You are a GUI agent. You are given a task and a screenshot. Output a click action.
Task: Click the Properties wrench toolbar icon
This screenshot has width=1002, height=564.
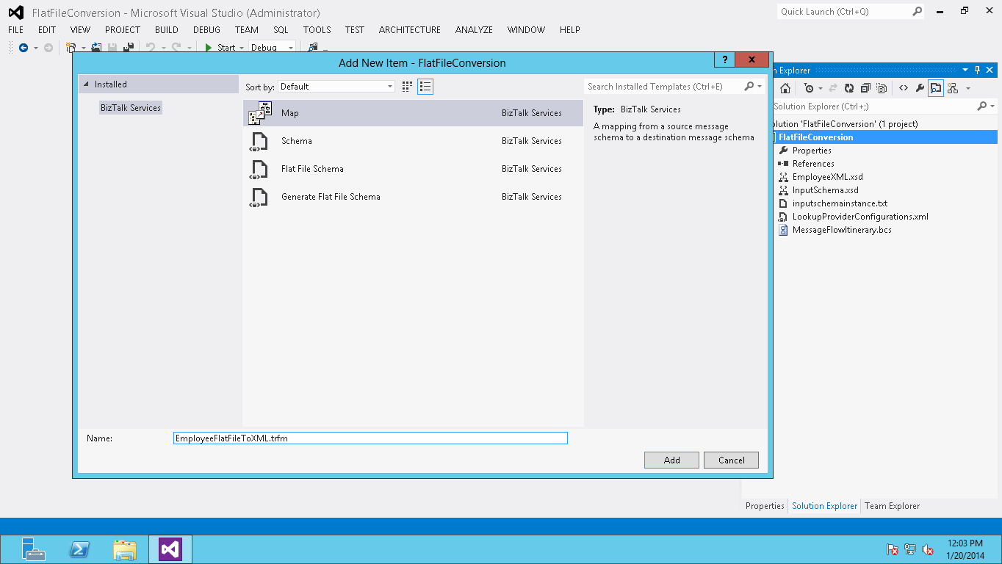click(x=920, y=88)
